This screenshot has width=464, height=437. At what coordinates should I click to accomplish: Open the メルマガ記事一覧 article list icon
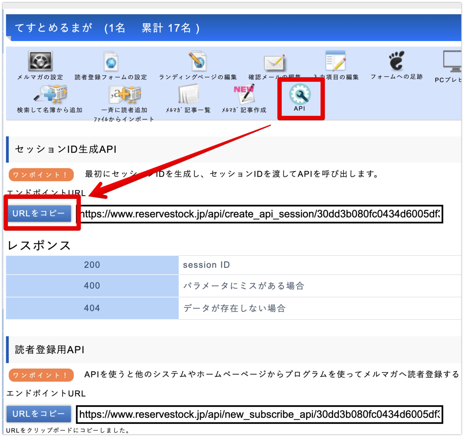point(188,95)
